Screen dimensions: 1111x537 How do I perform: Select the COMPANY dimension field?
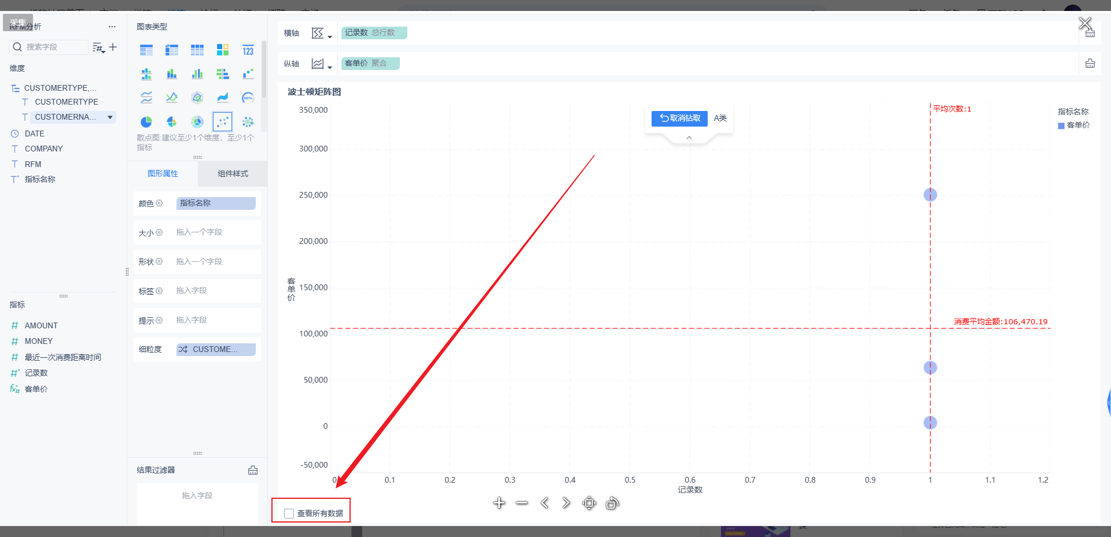43,149
